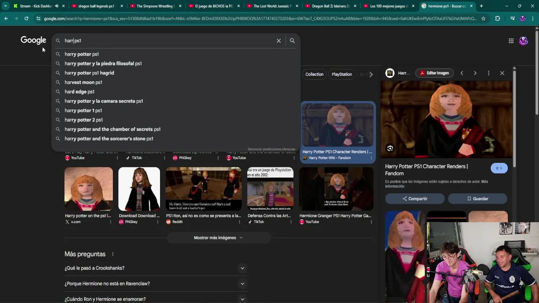Viewport: 539px width, 303px height.
Task: Click the Harry Potter Wiki source icon
Action: pos(305,158)
